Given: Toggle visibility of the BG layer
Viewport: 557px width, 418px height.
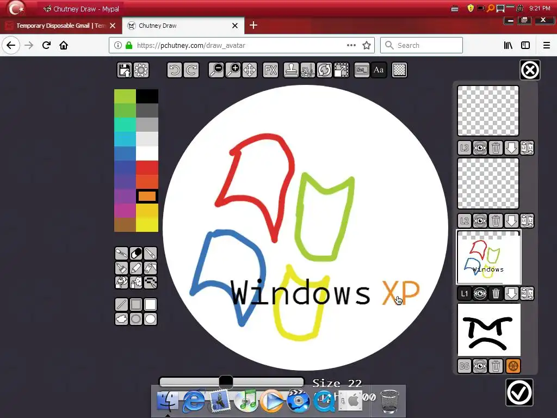Looking at the screenshot, I should [x=480, y=366].
